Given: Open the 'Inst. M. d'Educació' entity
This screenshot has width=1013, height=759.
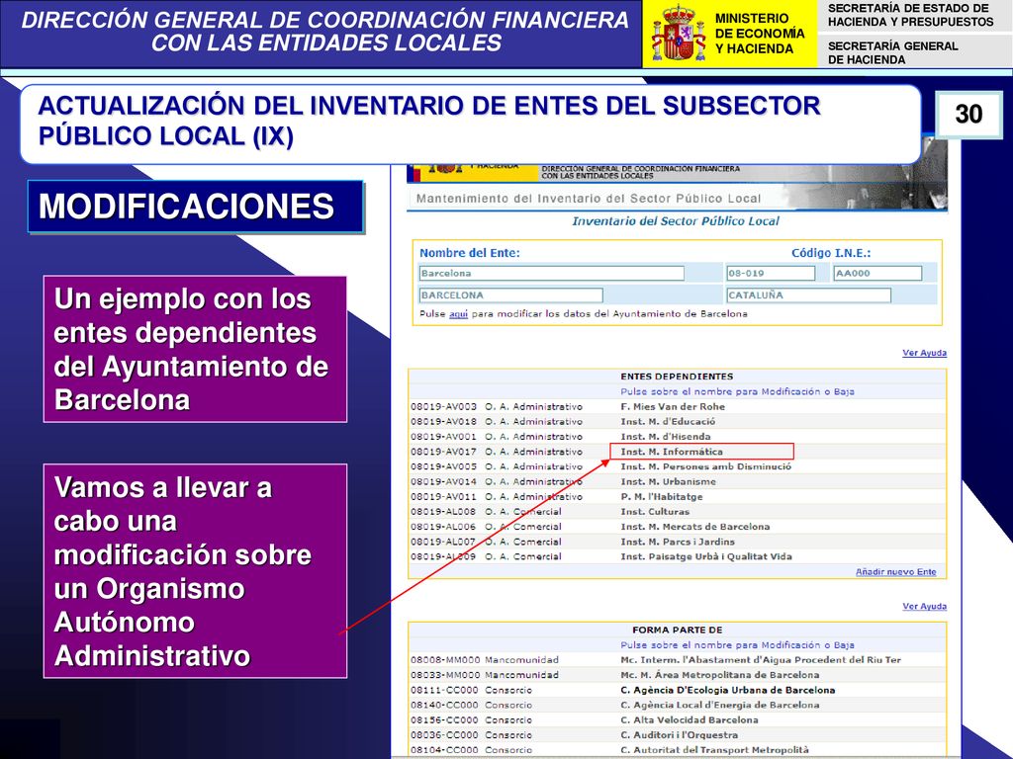Looking at the screenshot, I should tap(668, 421).
